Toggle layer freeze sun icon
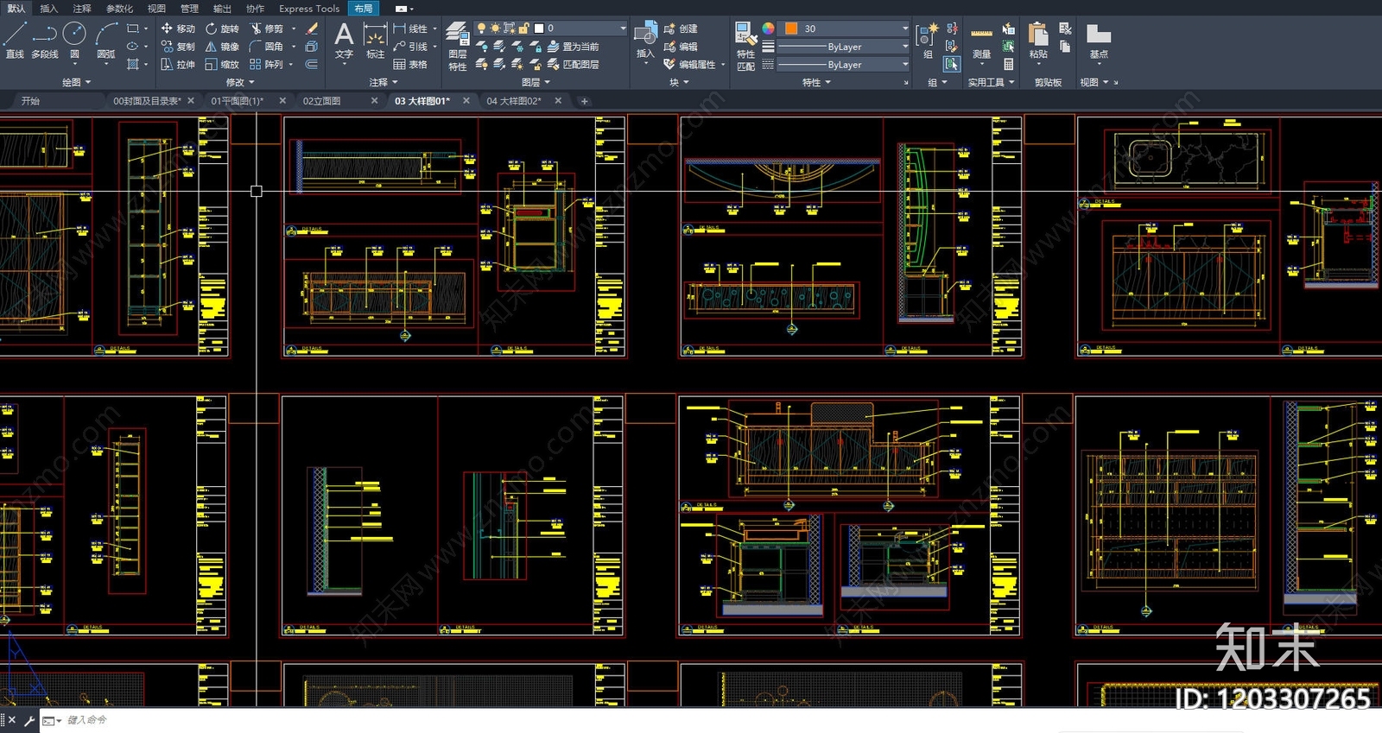 point(495,28)
